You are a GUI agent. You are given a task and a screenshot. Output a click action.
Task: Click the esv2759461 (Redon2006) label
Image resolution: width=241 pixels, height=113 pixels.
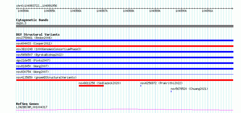[x=34, y=38]
